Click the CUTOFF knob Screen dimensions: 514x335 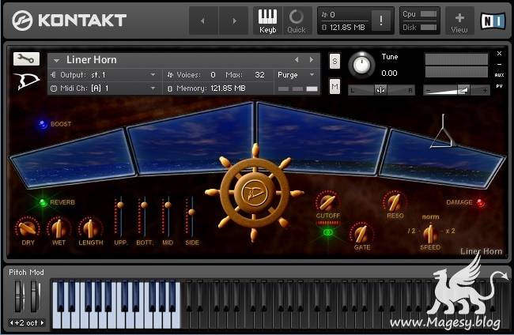point(327,202)
